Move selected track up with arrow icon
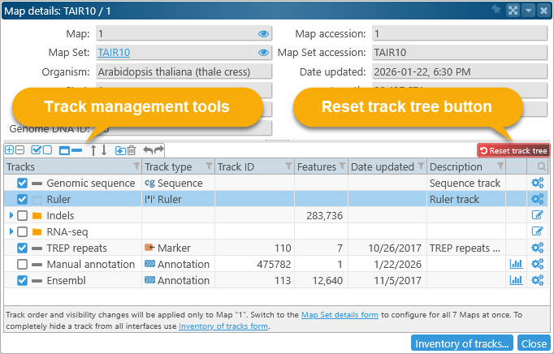Screen dimensions: 554x354 tap(93, 150)
